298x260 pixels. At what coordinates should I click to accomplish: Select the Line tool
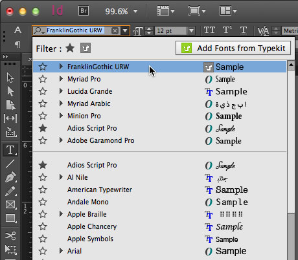click(x=10, y=164)
